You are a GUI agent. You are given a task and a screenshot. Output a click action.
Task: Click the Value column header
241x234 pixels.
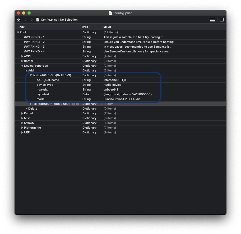pos(107,27)
